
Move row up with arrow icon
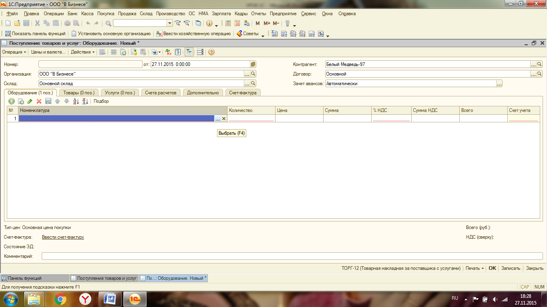58,102
